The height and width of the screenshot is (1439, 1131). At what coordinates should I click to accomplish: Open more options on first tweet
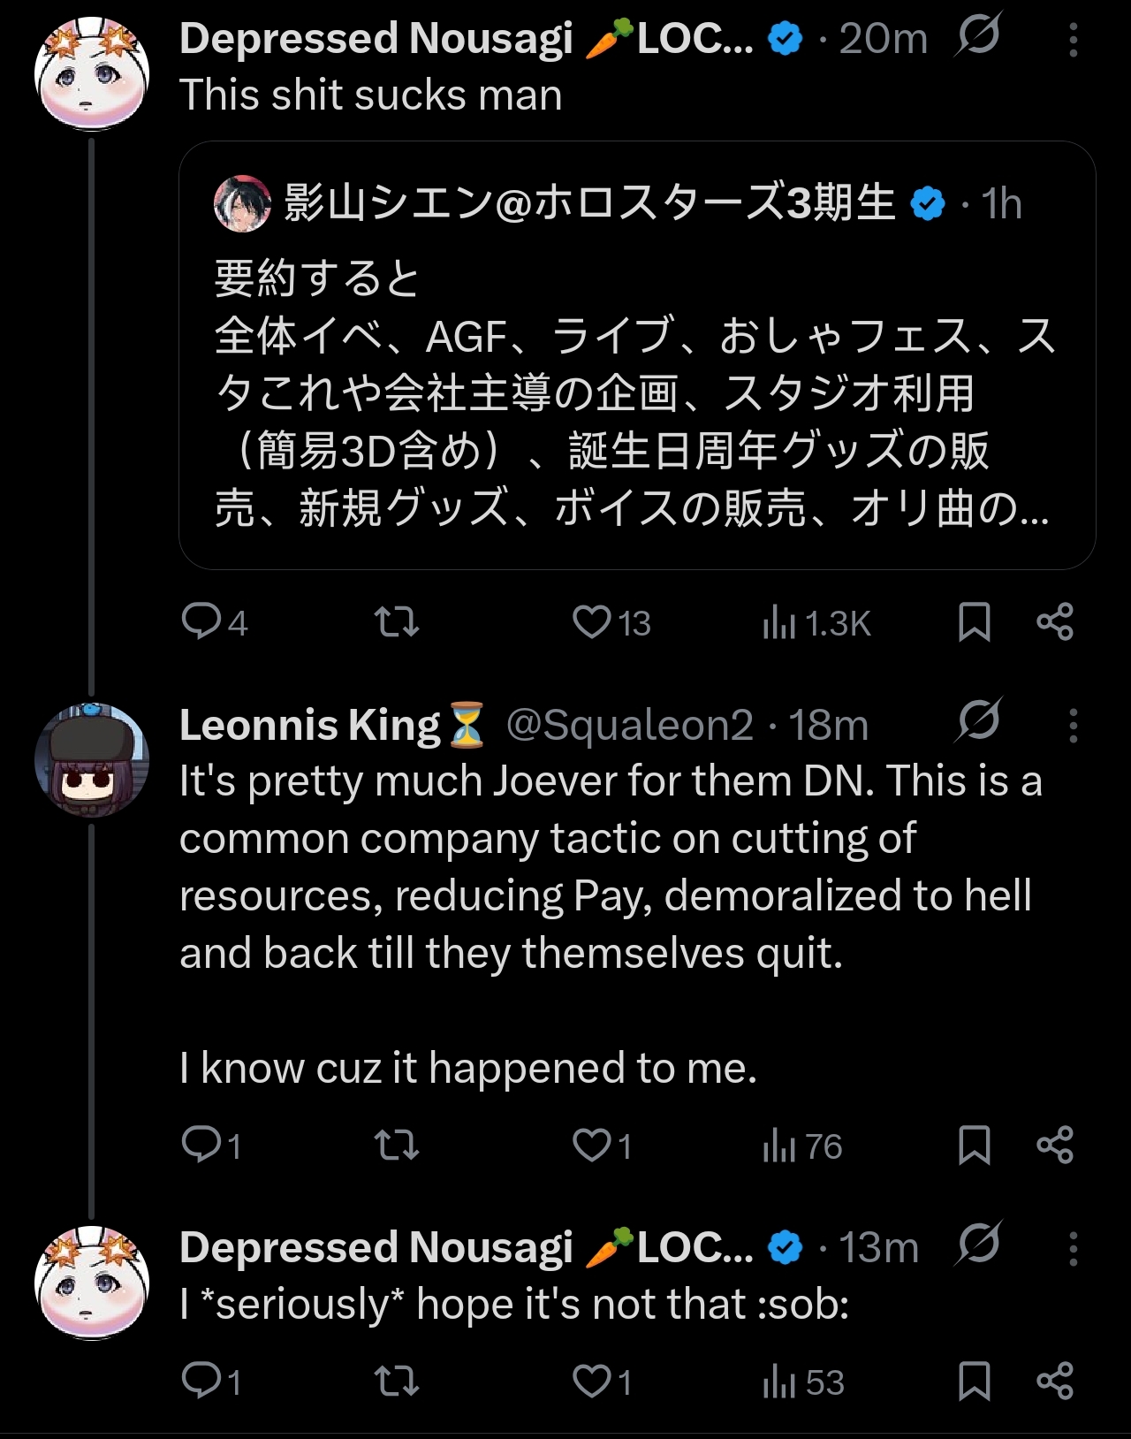[1073, 40]
